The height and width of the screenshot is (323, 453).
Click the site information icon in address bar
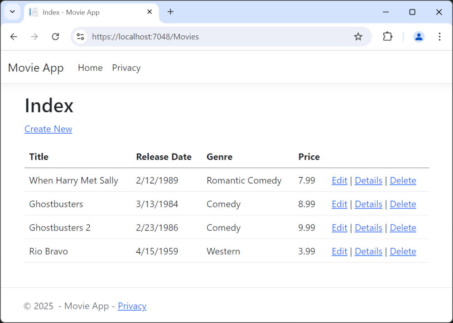80,37
